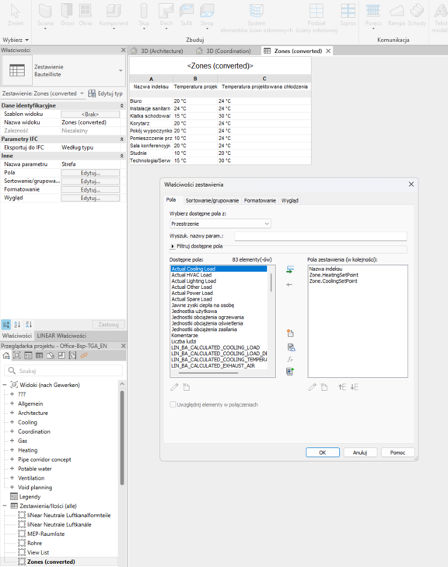Click new parameter icon with orange dot
This screenshot has width=448, height=567.
click(x=290, y=333)
